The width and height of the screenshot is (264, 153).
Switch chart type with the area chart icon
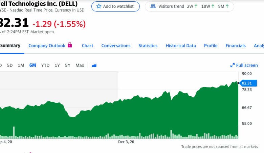click(x=94, y=65)
